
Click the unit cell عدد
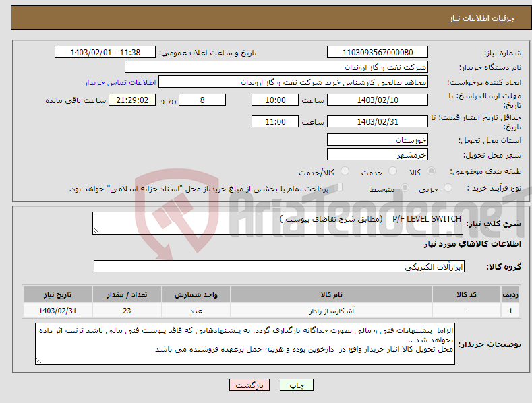[196, 311]
